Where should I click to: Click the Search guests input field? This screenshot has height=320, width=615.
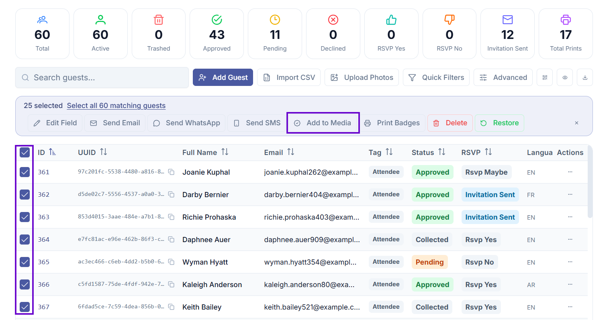[x=102, y=77]
